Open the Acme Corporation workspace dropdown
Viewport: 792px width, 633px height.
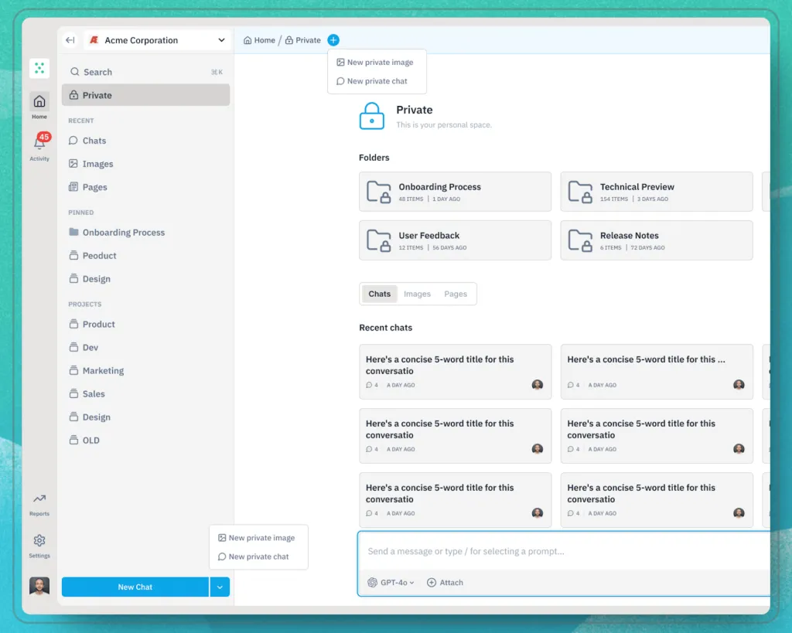[x=155, y=39]
